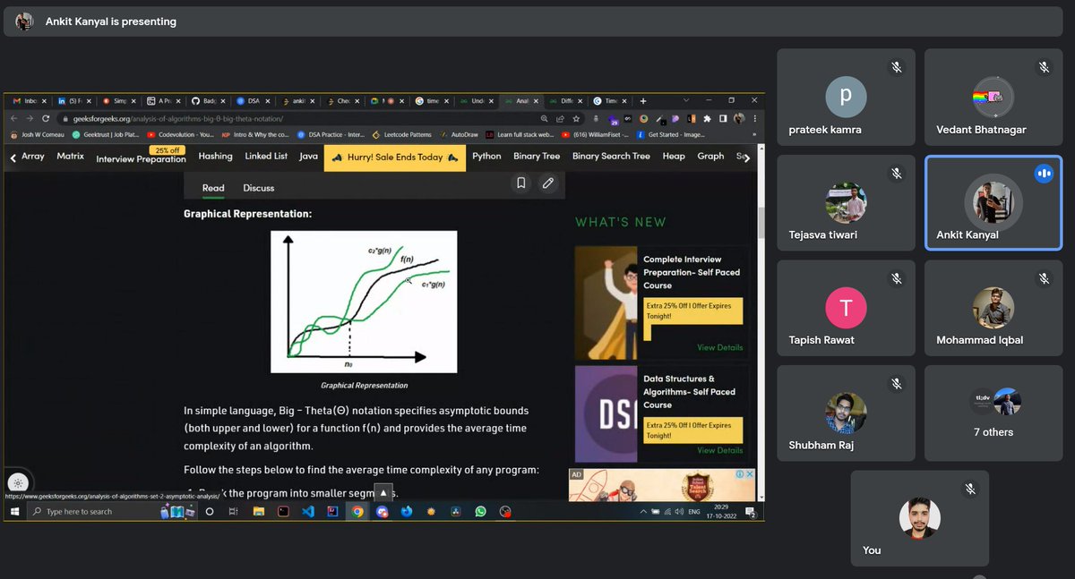Open the Leetcode Patterns bookmark
This screenshot has width=1075, height=579.
pos(401,135)
